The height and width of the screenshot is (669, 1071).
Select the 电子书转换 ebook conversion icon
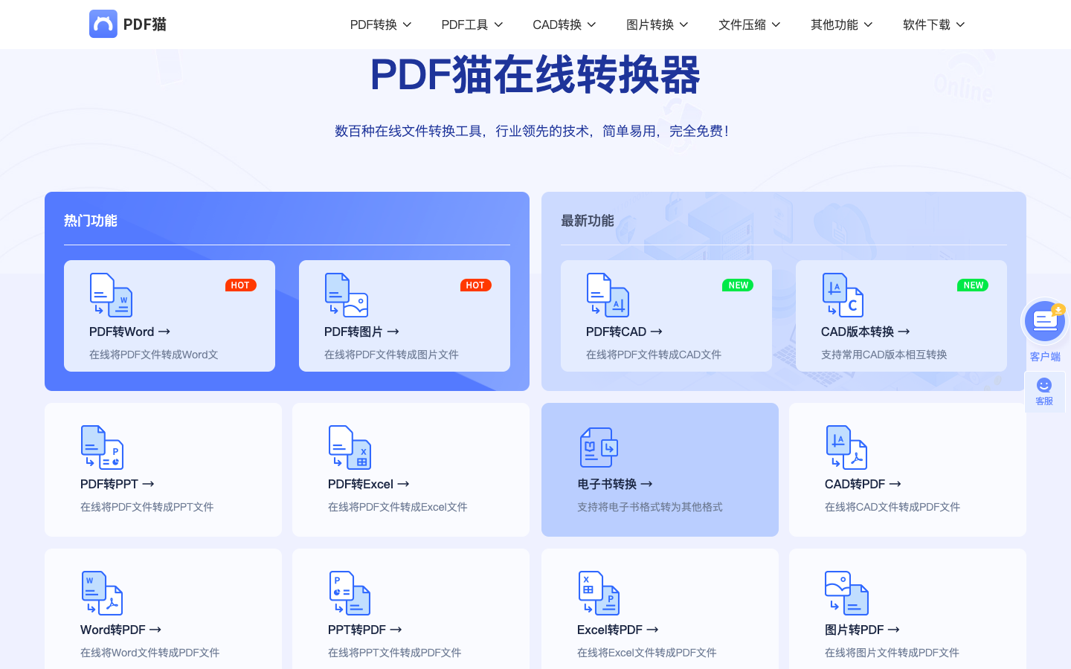click(599, 447)
